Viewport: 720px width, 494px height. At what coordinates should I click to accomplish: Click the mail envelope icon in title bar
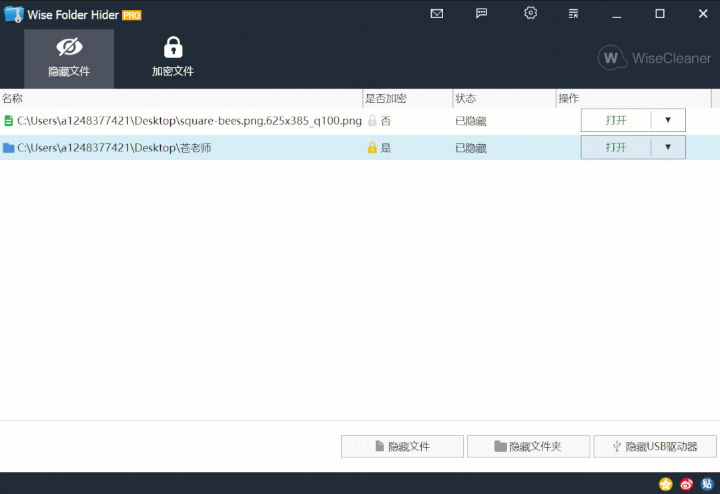coord(437,13)
